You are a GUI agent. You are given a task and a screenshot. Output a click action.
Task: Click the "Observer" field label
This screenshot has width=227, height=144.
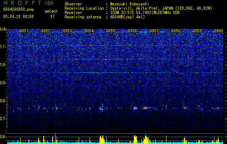pyautogui.click(x=73, y=4)
